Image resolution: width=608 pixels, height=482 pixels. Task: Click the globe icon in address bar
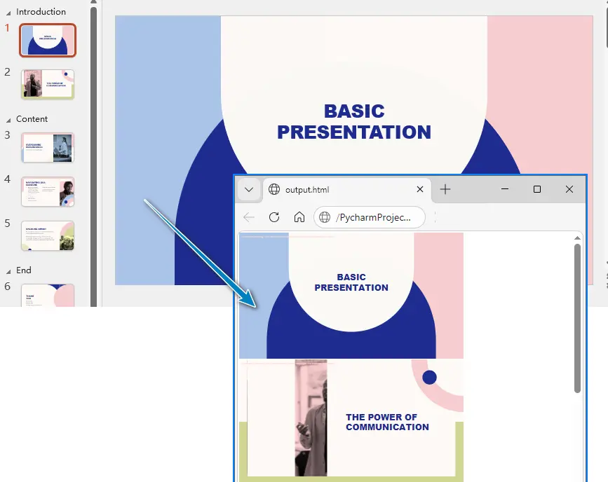[x=325, y=217]
